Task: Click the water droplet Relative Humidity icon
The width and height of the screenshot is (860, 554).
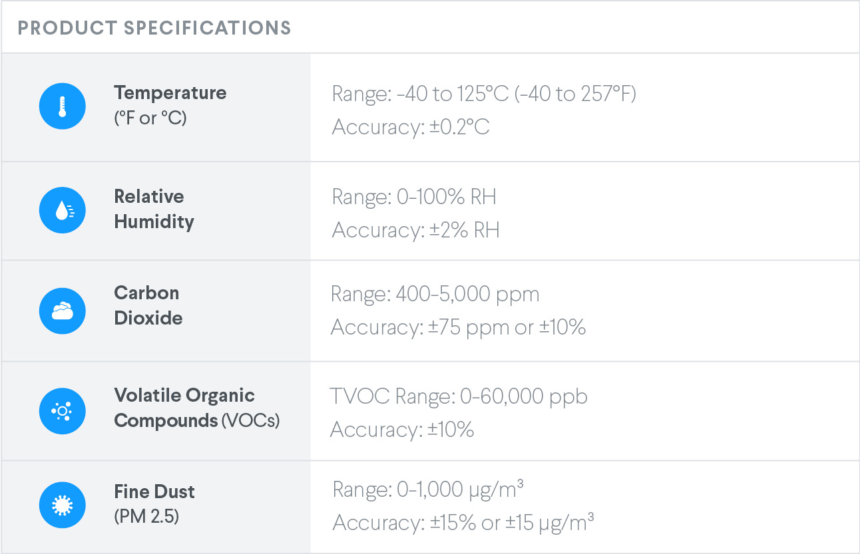Action: (63, 210)
